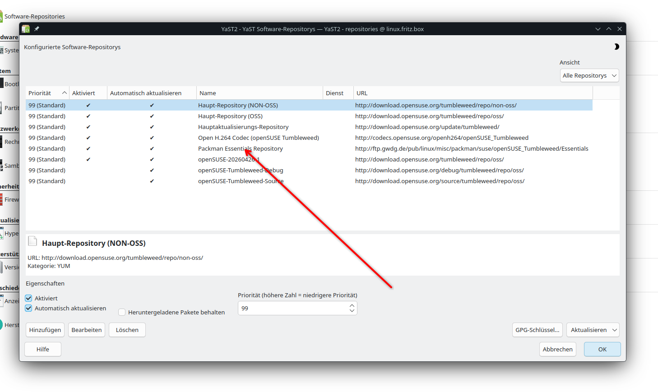This screenshot has height=392, width=658.
Task: Click the codecs.opensuse.org openh264 URL cell
Action: point(442,138)
